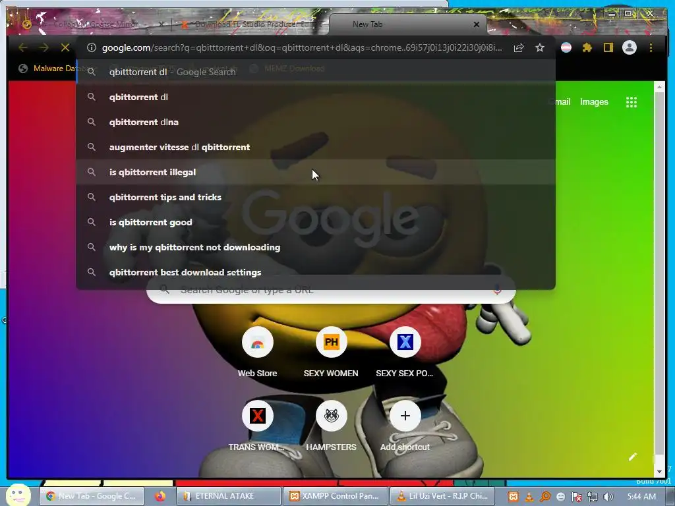
Task: Open the striped flag extension icon
Action: coord(566,47)
